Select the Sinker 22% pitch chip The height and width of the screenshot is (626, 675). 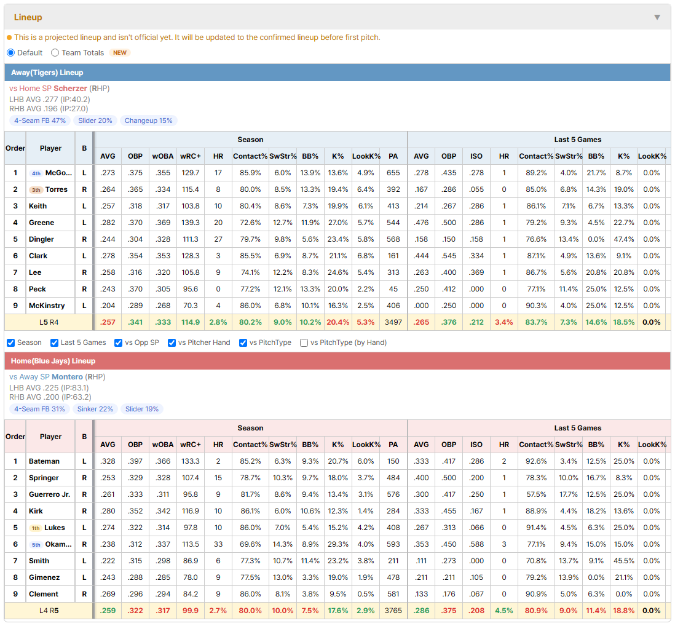click(95, 409)
